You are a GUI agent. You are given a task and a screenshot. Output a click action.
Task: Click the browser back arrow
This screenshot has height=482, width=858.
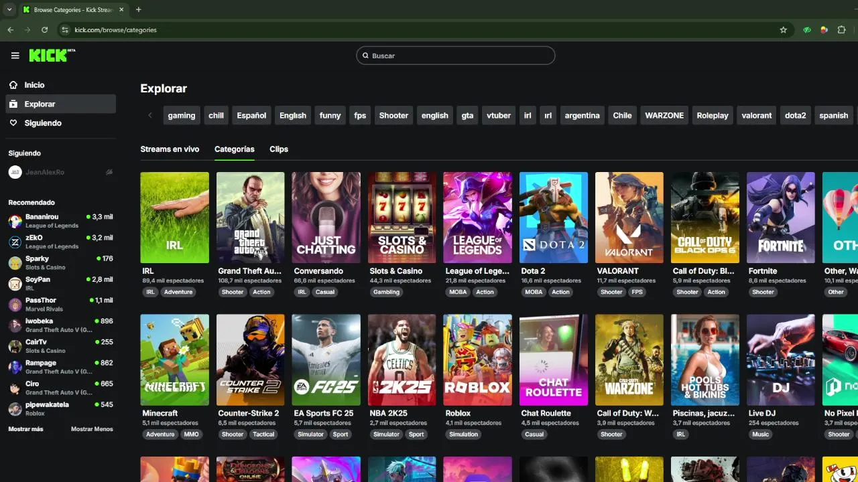(x=10, y=30)
